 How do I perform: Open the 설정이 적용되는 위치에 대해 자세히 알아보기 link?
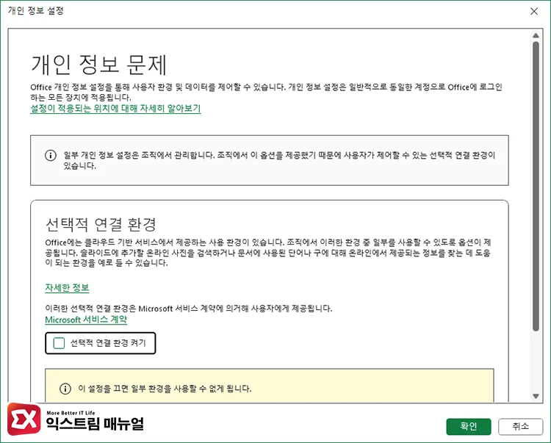[x=115, y=109]
